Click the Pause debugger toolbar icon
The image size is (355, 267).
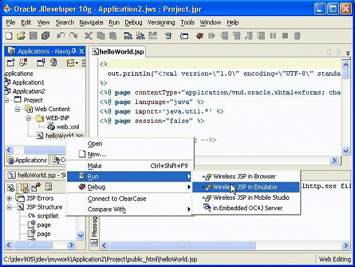coord(273,36)
